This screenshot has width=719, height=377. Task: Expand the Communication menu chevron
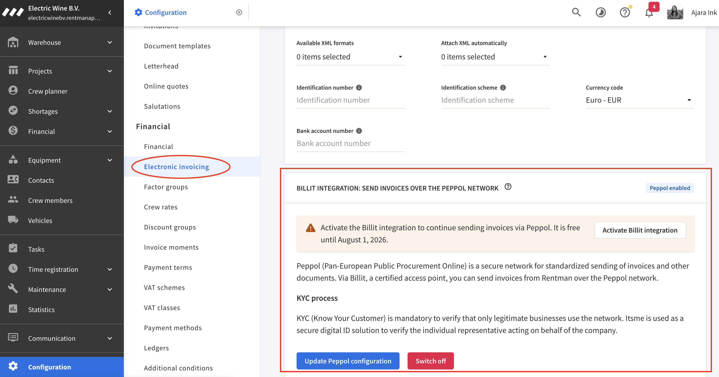110,338
